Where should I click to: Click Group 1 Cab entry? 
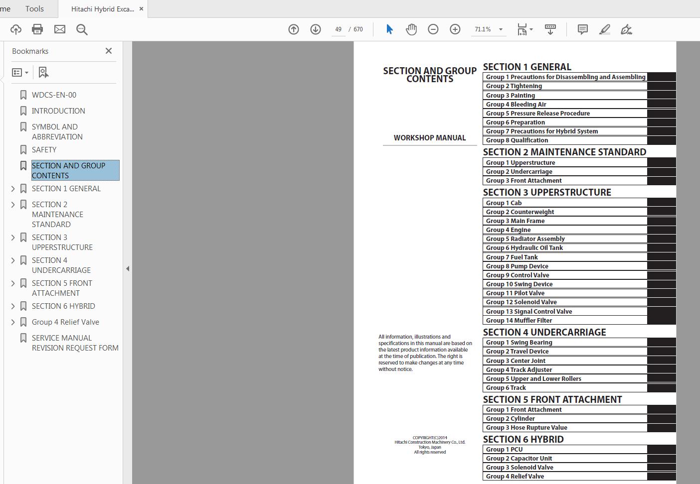504,203
